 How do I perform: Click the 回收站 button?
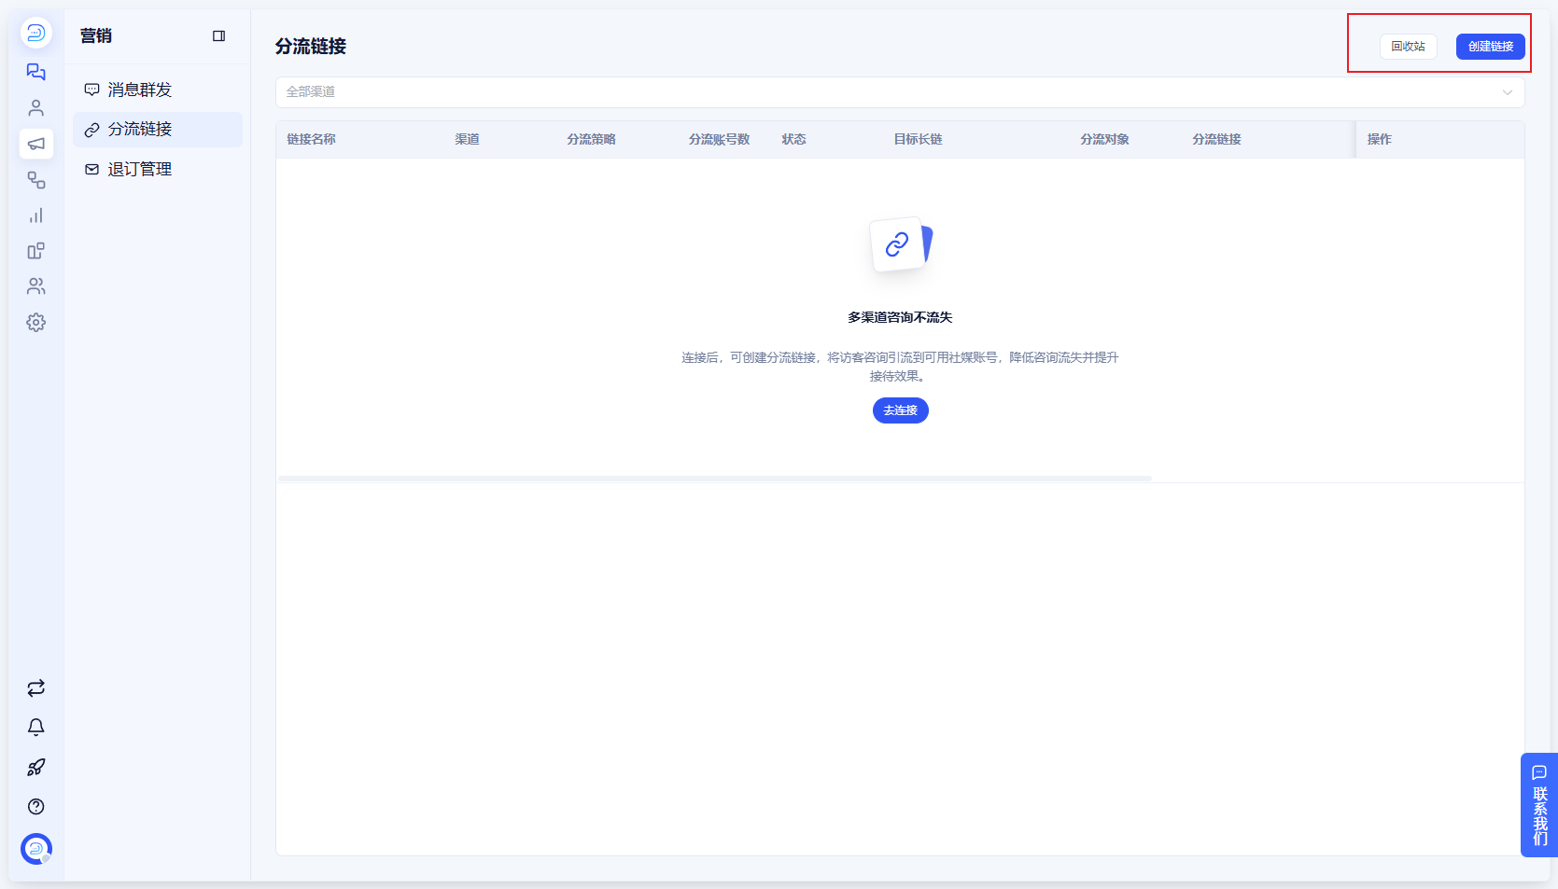[1408, 47]
